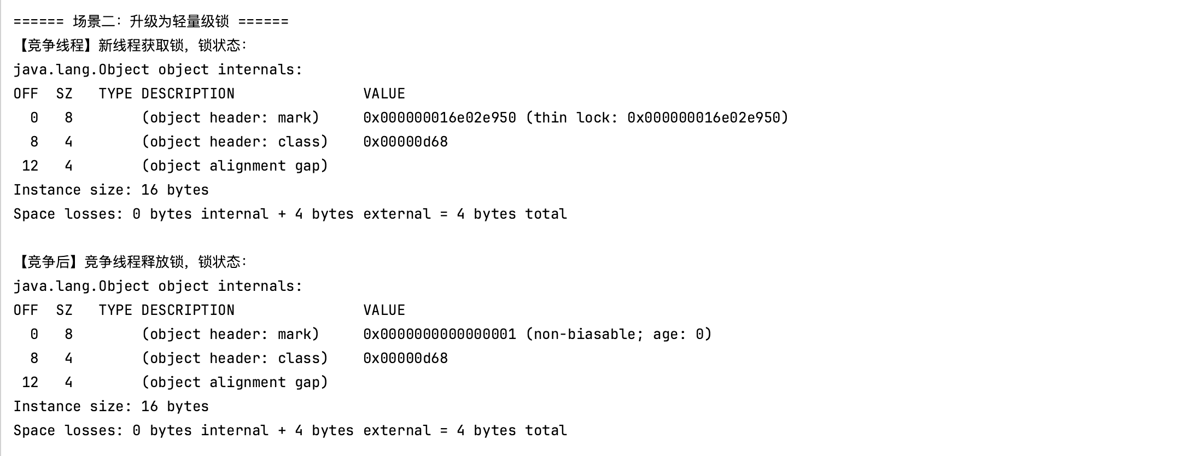Click the second TYPE DESCRIPTION header
The height and width of the screenshot is (456, 1191).
point(166,310)
